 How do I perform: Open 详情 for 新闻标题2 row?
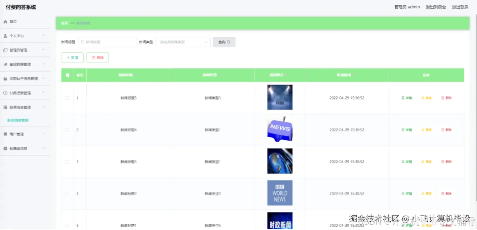coord(407,194)
